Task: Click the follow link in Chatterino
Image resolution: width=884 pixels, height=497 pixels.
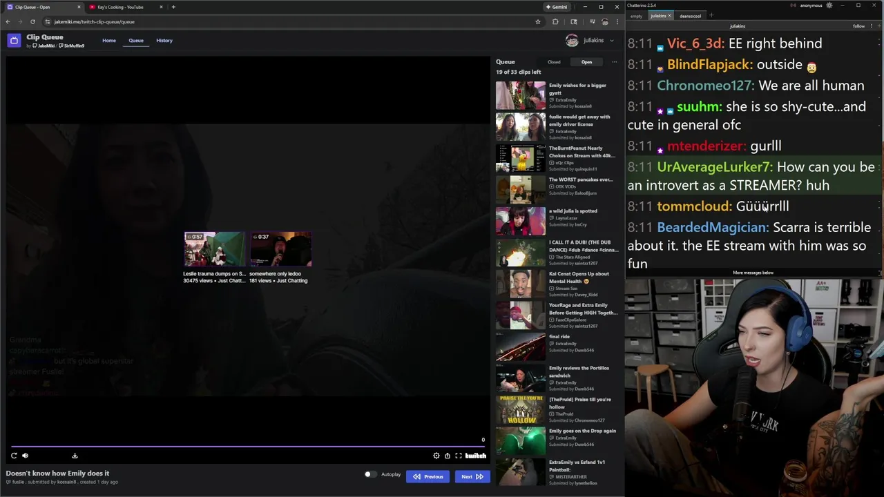Action: (858, 26)
